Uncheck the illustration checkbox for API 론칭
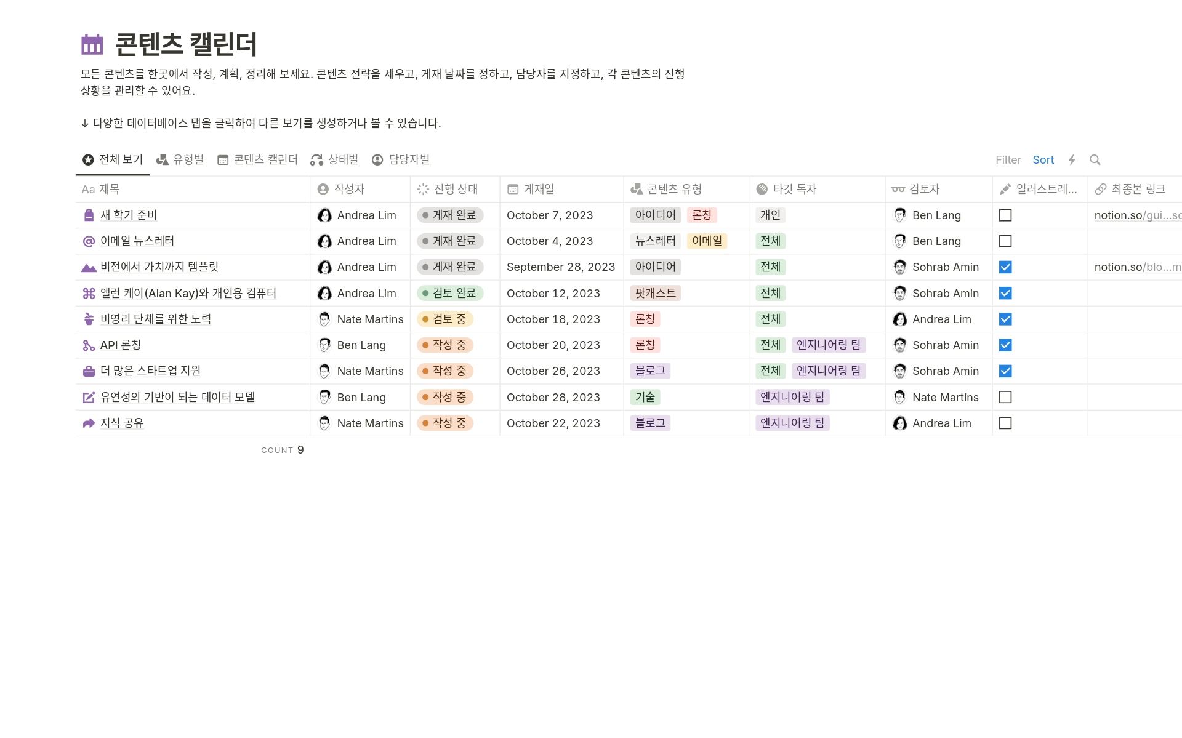This screenshot has width=1182, height=738. point(1006,345)
